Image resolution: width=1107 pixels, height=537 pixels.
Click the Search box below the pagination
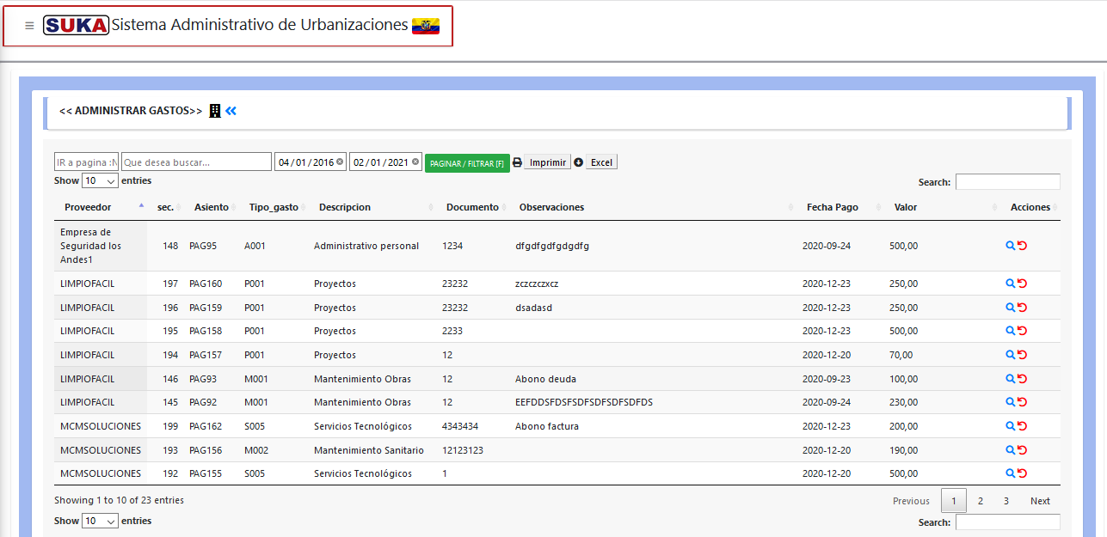pyautogui.click(x=1008, y=522)
